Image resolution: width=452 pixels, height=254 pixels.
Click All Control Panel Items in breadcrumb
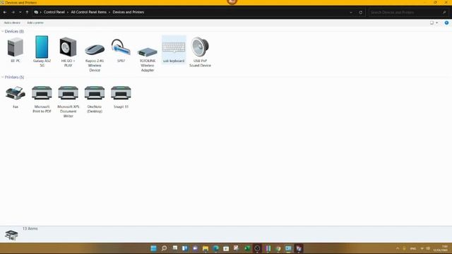coord(89,12)
